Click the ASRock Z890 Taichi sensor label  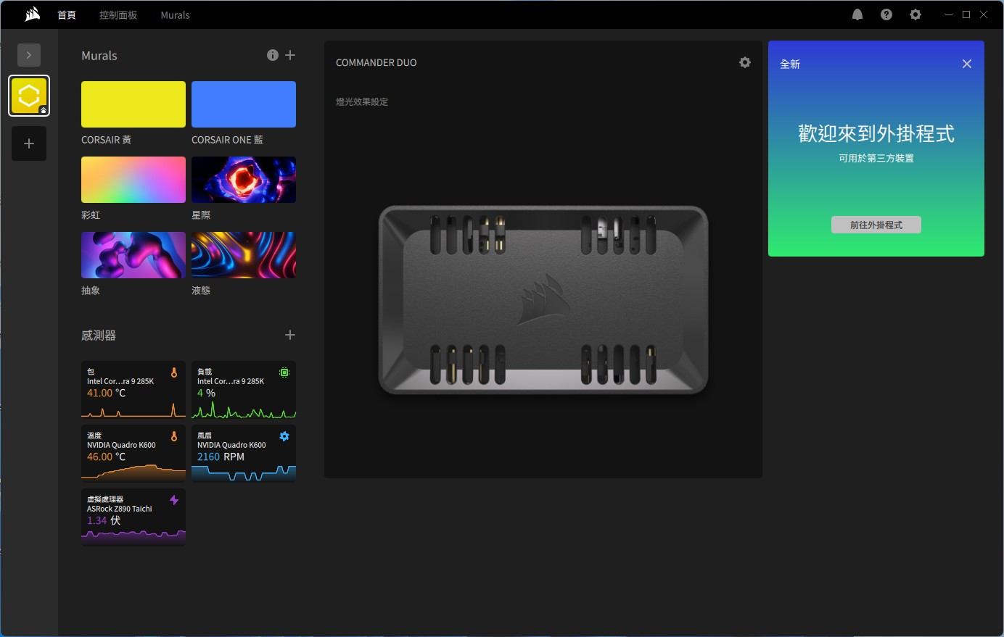click(x=120, y=509)
